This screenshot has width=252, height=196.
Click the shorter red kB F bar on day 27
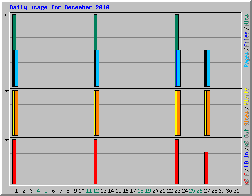point(206,168)
